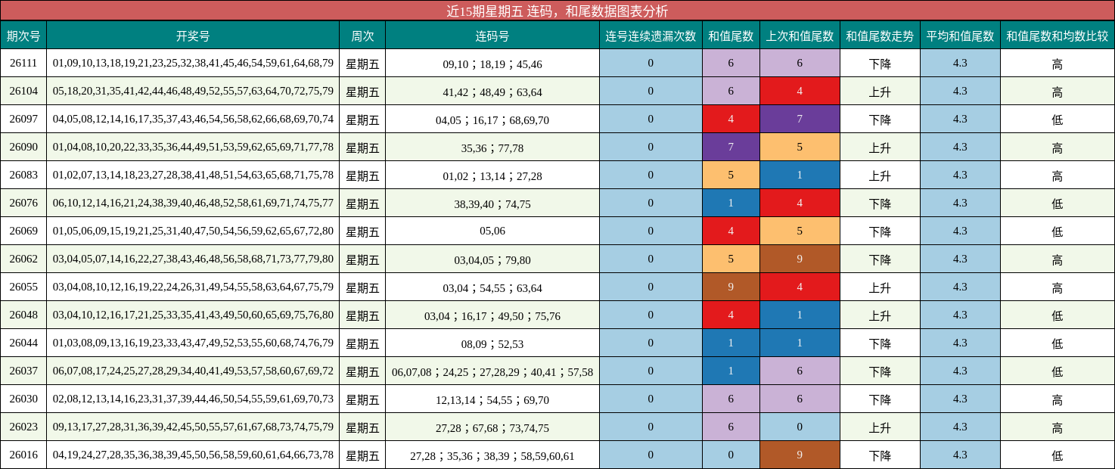The height and width of the screenshot is (469, 1115).
Task: Select period number 26104
Action: 23,92
